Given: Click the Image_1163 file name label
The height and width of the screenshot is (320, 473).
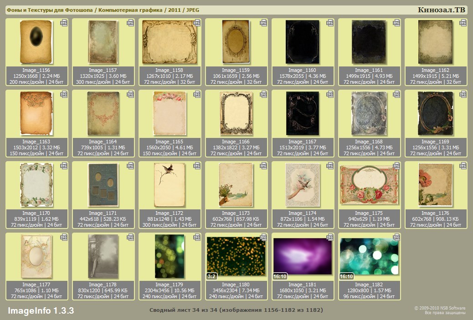Looking at the screenshot, I should pos(36,142).
